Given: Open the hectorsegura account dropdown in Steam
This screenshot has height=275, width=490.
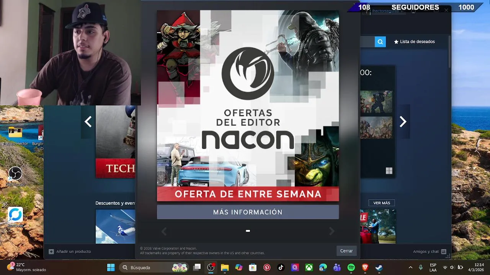Looking at the screenshot, I should pos(387,11).
